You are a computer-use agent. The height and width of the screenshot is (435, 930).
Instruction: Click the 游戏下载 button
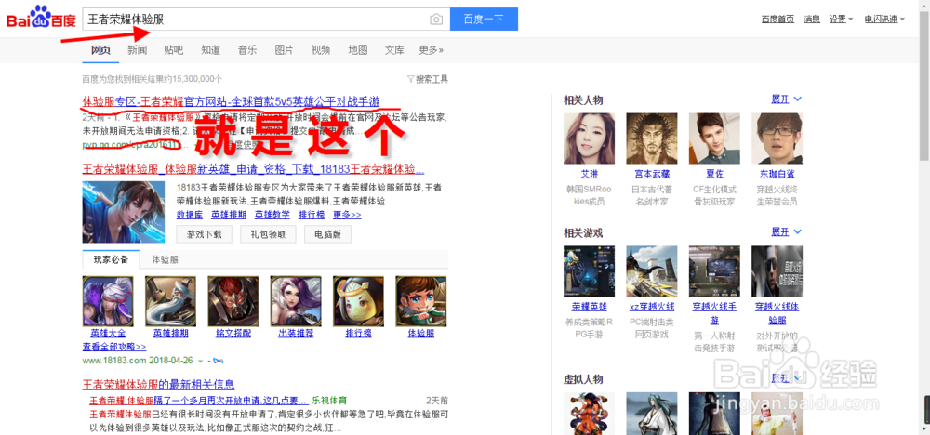click(x=204, y=234)
